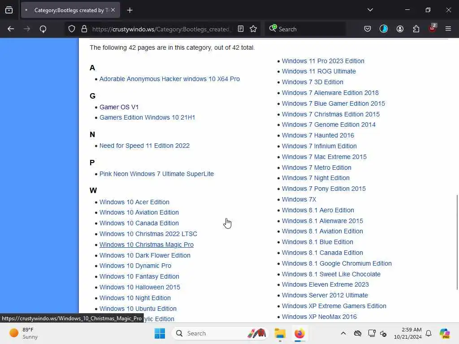The height and width of the screenshot is (344, 459).
Task: Open Windows 7 Pony Edition 2015 link
Action: [324, 189]
